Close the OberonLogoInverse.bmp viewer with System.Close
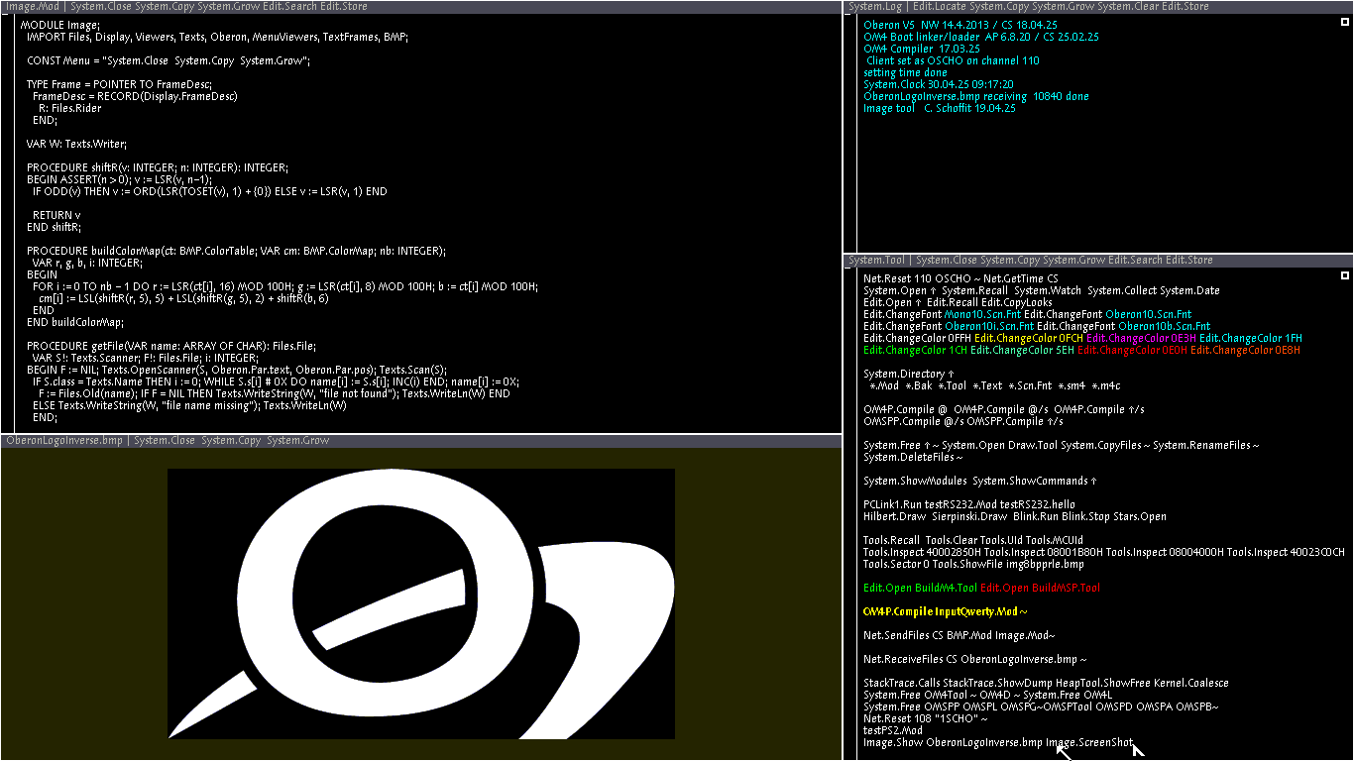1354x761 pixels. [164, 441]
